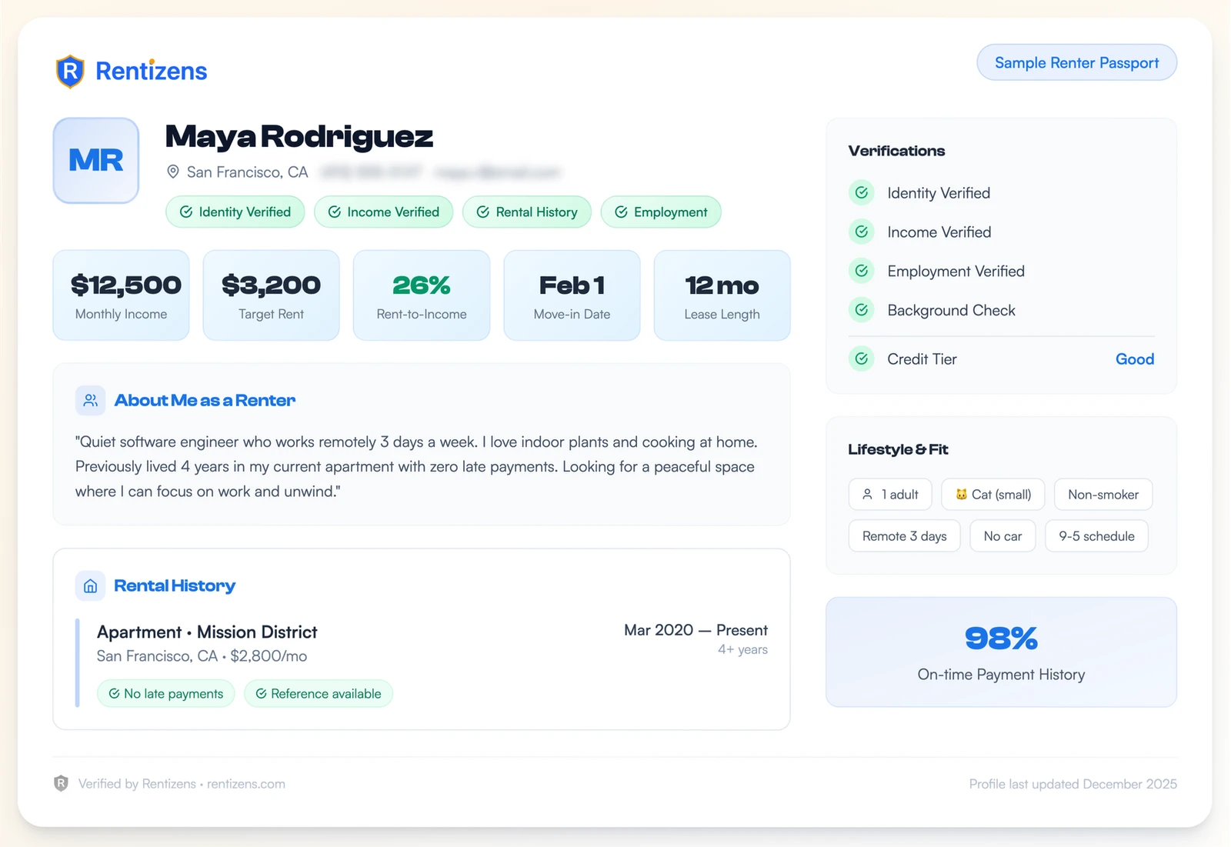1231x847 pixels.
Task: Expand the Credit Tier row
Action: click(x=1000, y=358)
